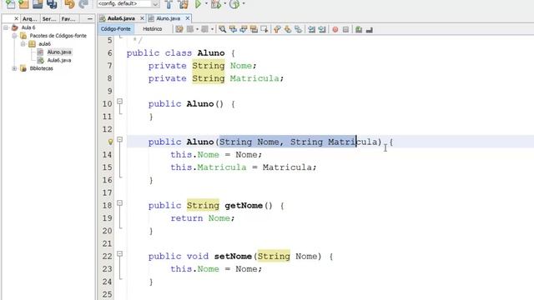The height and width of the screenshot is (300, 534).
Task: Click the editor Forward navigation icon
Action: click(x=204, y=29)
